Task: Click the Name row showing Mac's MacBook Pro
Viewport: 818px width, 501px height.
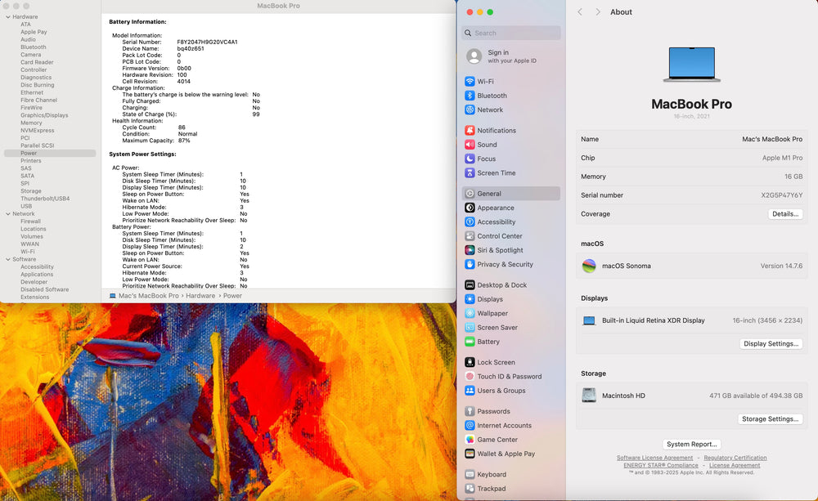Action: [692, 139]
